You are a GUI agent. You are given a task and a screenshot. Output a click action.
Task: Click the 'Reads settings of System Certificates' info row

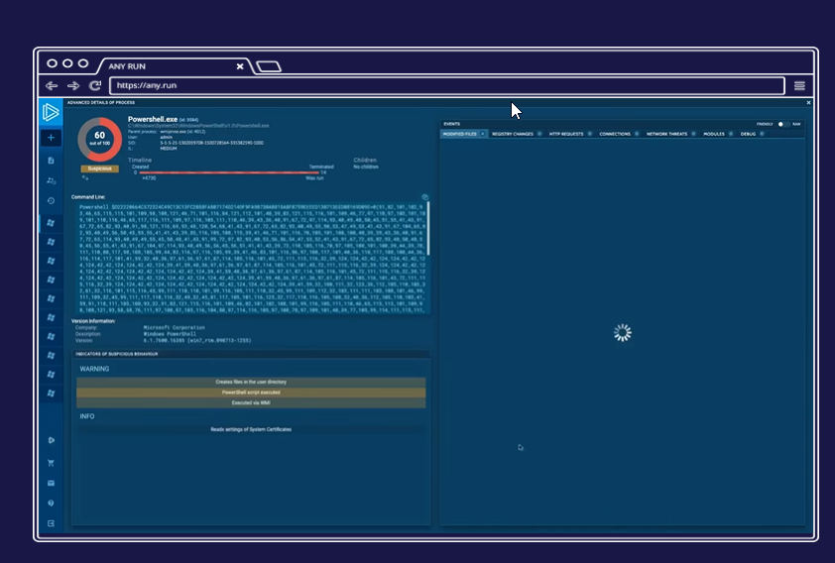coord(251,429)
